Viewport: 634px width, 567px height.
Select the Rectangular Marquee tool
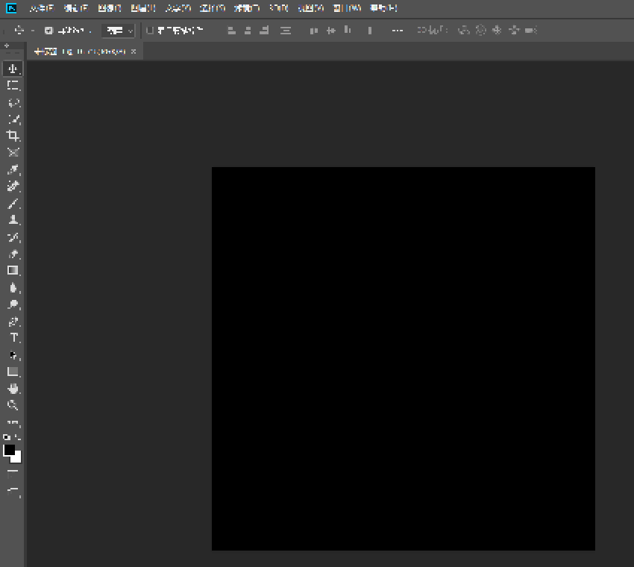pos(13,86)
